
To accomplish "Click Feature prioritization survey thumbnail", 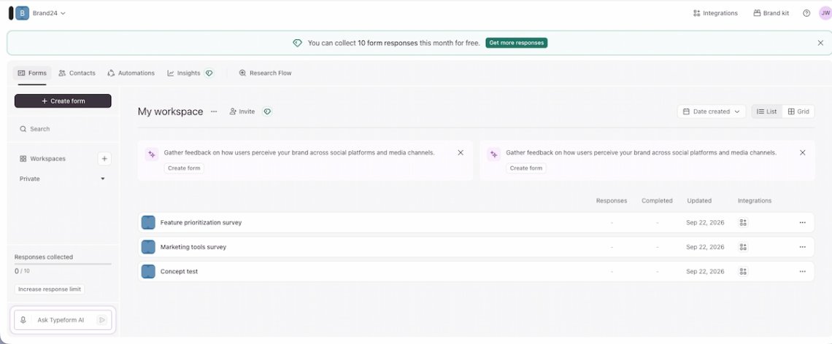I will 149,222.
